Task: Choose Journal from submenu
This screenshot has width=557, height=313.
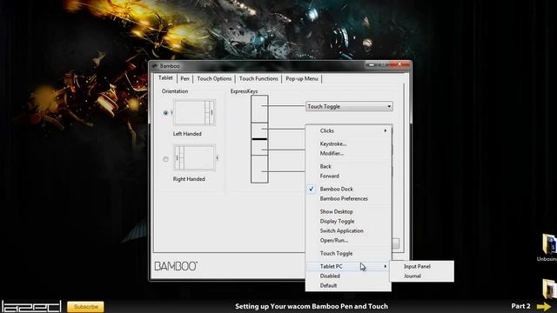Action: pos(421,276)
